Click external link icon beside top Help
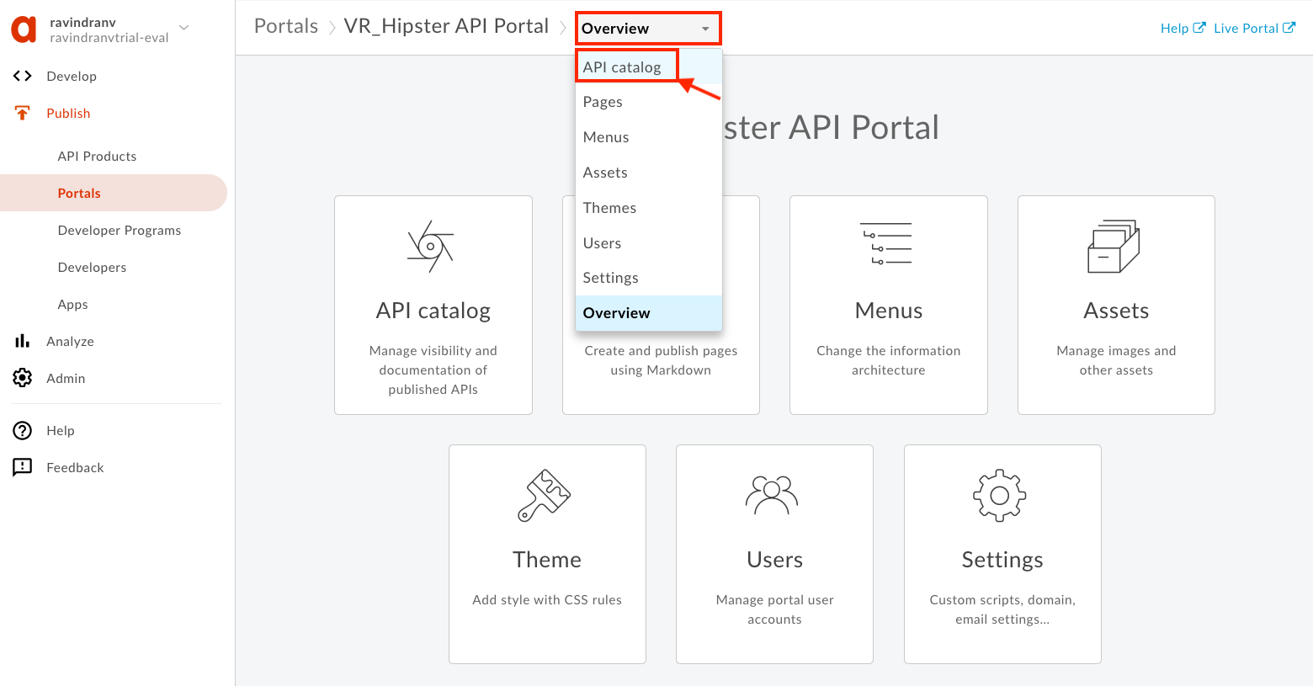The height and width of the screenshot is (686, 1313). click(1199, 28)
